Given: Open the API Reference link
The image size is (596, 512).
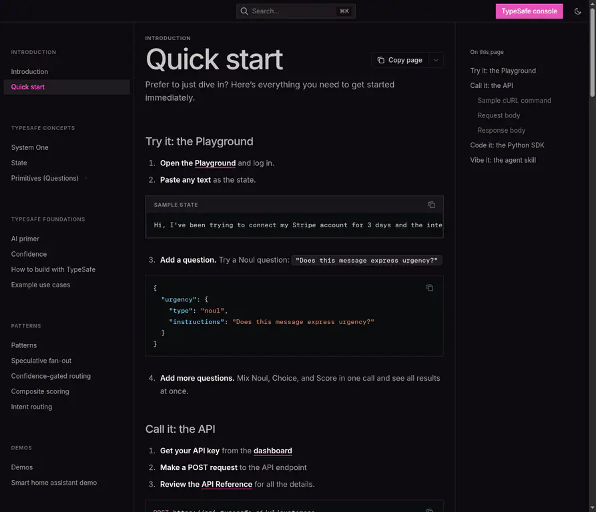Looking at the screenshot, I should coord(226,484).
